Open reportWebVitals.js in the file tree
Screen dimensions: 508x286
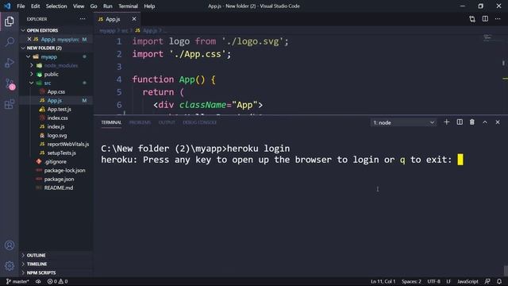(x=68, y=145)
